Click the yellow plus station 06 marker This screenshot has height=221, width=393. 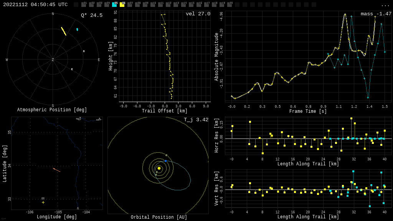43,202
